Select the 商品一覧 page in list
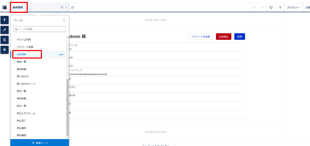 (x=22, y=62)
